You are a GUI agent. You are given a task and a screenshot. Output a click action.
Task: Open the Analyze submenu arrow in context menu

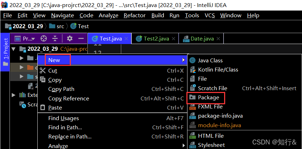point(184,145)
